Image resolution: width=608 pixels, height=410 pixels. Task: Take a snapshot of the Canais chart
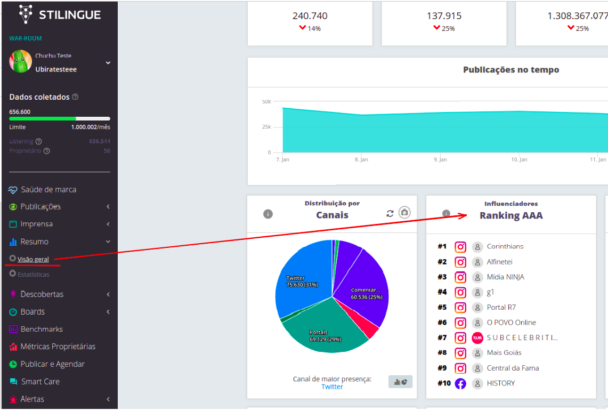404,213
